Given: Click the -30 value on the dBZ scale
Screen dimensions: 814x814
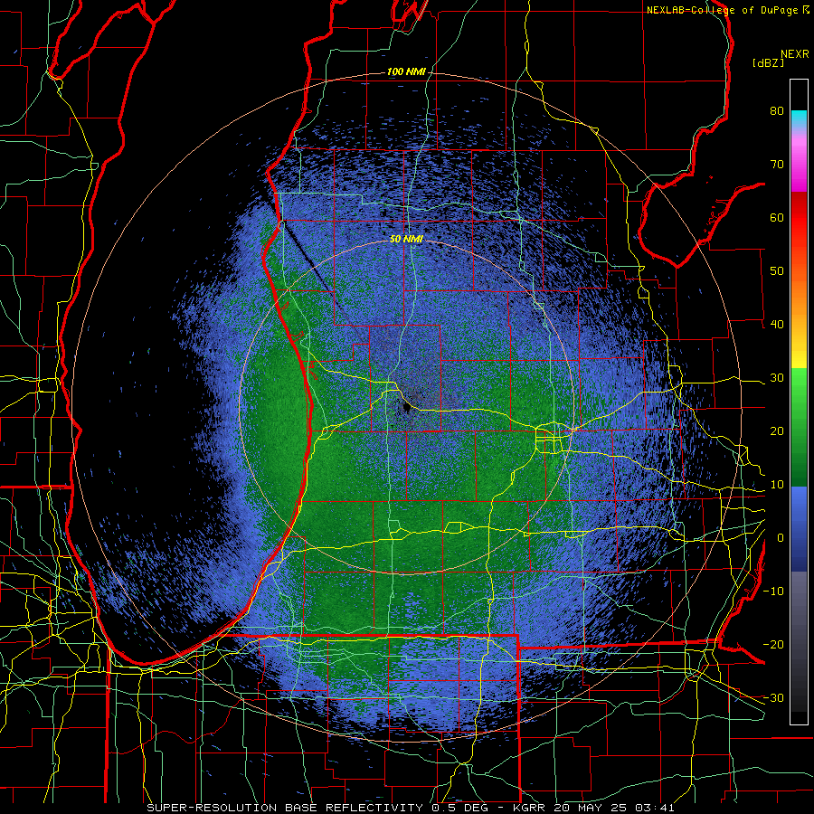Looking at the screenshot, I should pos(773,699).
